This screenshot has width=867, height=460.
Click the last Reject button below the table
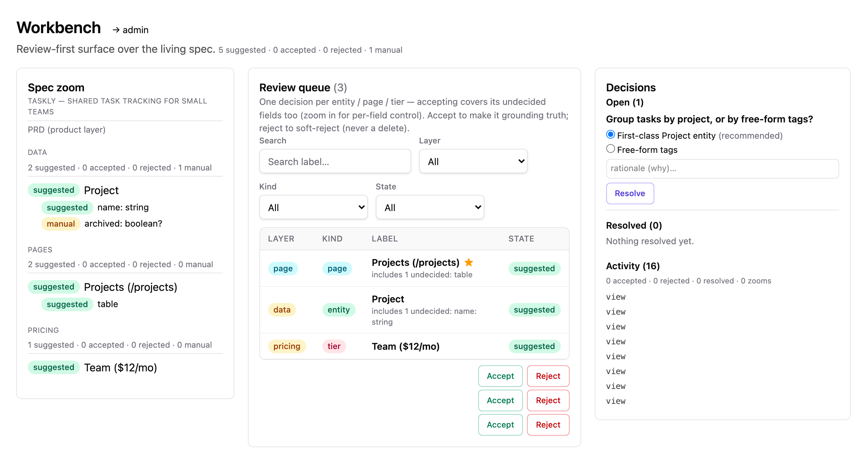(548, 425)
